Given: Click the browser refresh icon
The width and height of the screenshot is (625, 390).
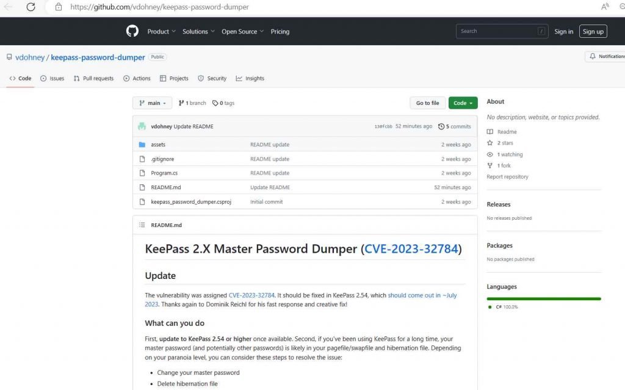Looking at the screenshot, I should tap(31, 7).
